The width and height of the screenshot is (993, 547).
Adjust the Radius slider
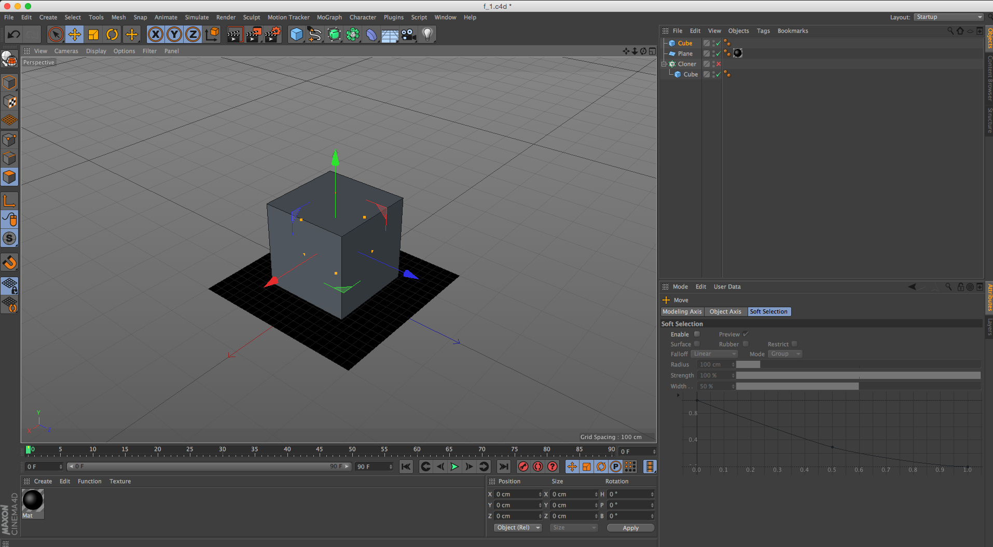pos(858,364)
